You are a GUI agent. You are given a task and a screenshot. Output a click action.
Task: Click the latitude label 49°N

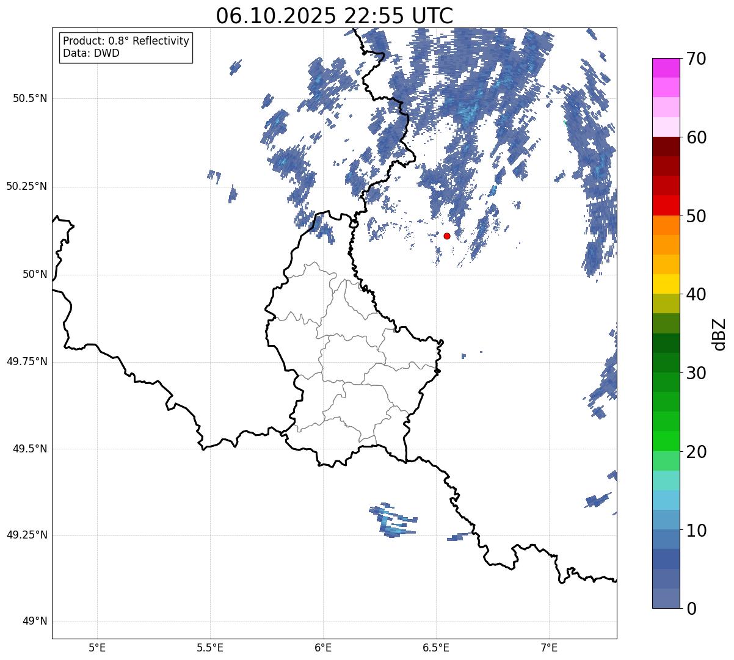[35, 622]
